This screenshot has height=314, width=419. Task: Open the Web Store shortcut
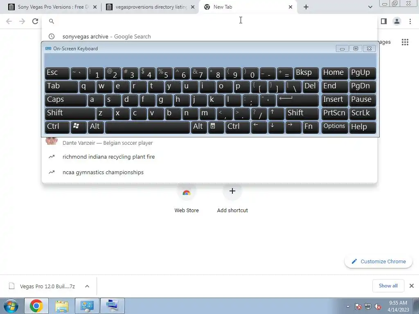[187, 199]
